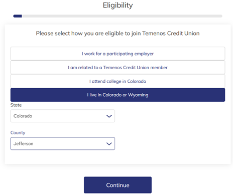
Task: Click the "Please select how you are eligible" prompt
Action: point(118,34)
